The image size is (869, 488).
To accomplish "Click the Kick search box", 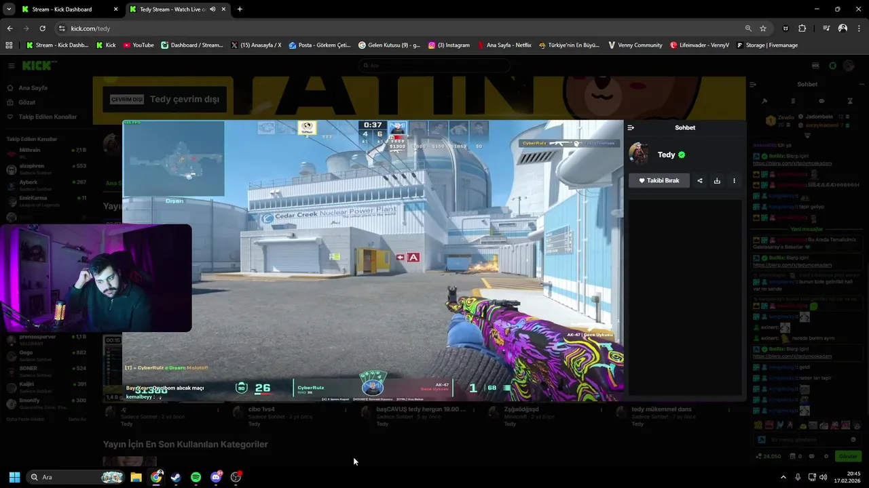I will pos(434,66).
